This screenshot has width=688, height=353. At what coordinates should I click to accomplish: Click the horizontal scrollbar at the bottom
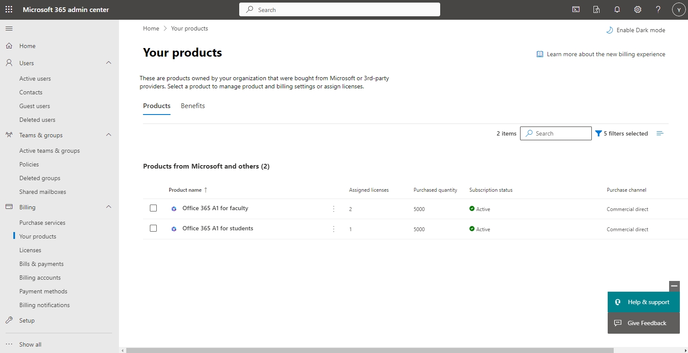[369, 350]
